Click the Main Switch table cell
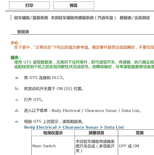The image size is (154, 155). pos(53,146)
